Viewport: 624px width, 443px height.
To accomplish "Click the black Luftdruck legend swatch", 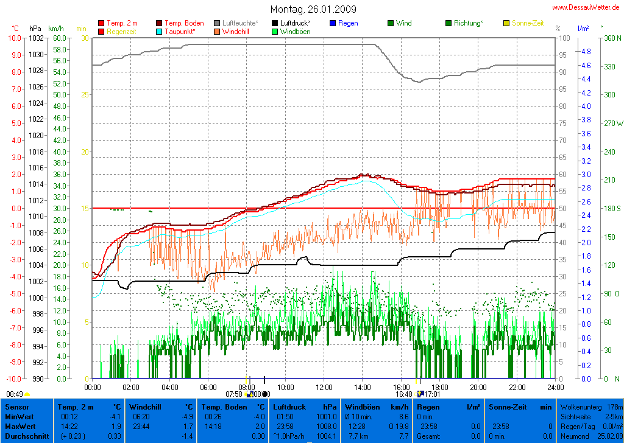I will [275, 23].
